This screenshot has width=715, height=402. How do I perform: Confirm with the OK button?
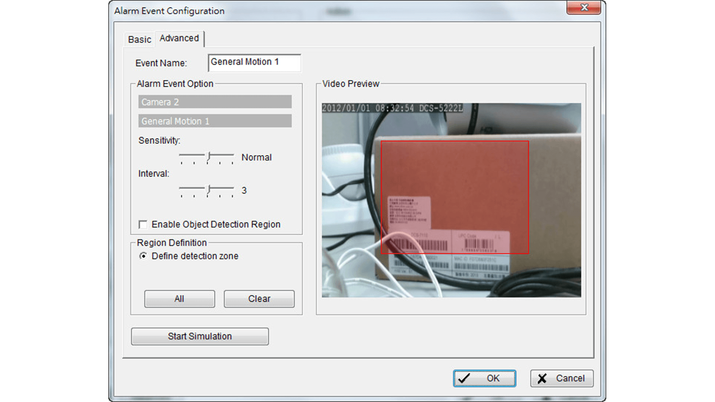point(484,378)
